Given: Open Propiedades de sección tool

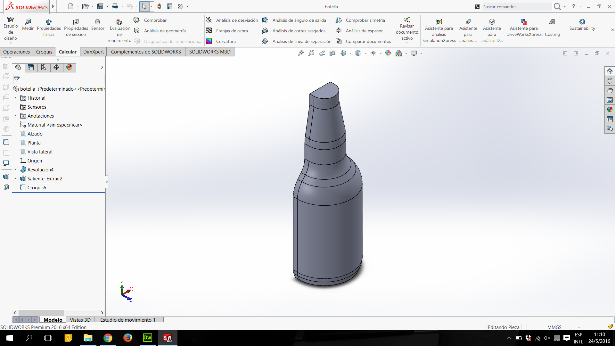Looking at the screenshot, I should point(76,28).
